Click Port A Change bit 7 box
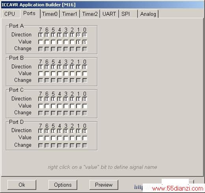Viewport: 205px width, 193px height. pyautogui.click(x=41, y=49)
